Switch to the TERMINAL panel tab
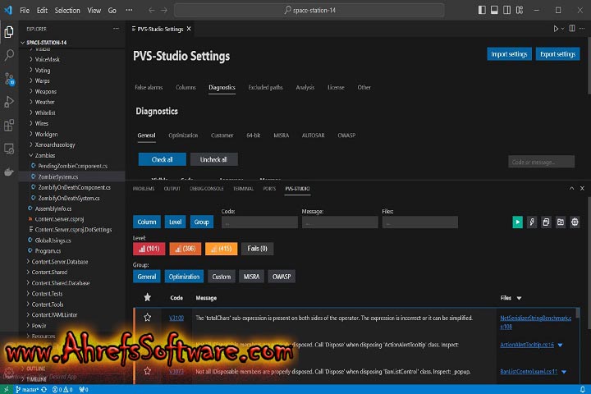The image size is (591, 394). (x=243, y=188)
